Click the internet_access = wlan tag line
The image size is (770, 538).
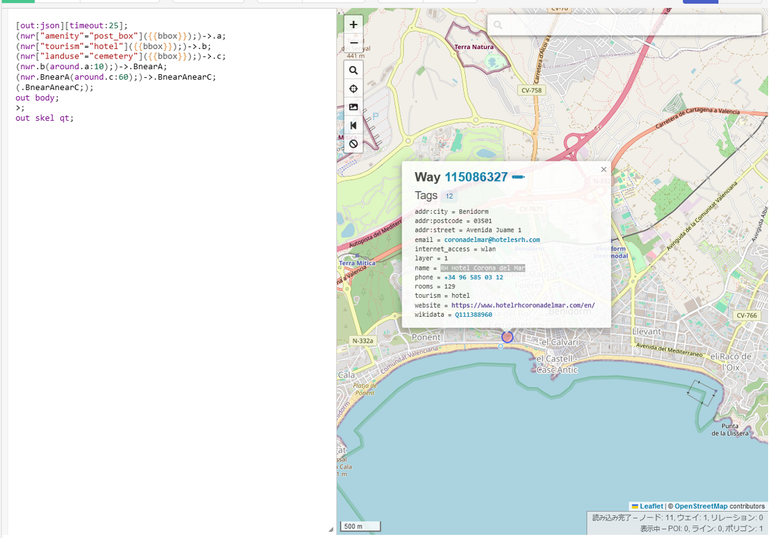(455, 249)
